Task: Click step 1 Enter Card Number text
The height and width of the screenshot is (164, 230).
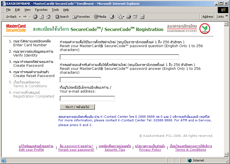Action: (30, 45)
